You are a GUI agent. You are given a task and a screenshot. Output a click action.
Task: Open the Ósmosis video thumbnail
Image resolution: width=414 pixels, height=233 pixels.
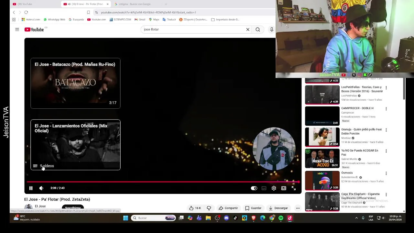click(322, 181)
